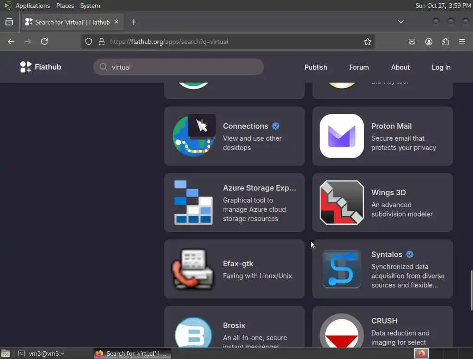The width and height of the screenshot is (473, 359).
Task: Click the 'Brosix' title text
Action: coord(234,325)
